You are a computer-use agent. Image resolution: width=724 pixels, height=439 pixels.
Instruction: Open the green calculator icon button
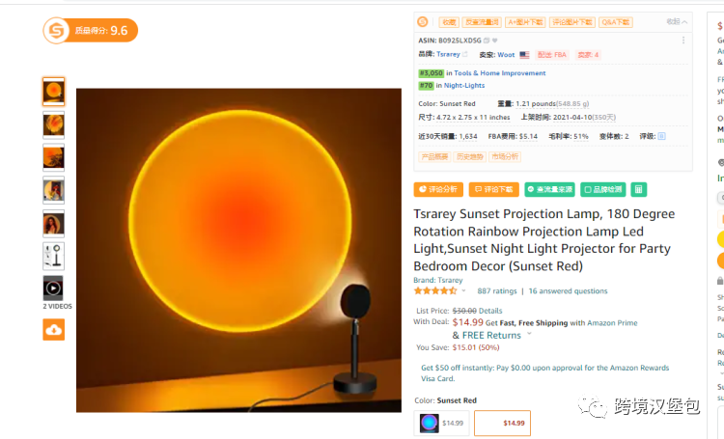pos(639,189)
